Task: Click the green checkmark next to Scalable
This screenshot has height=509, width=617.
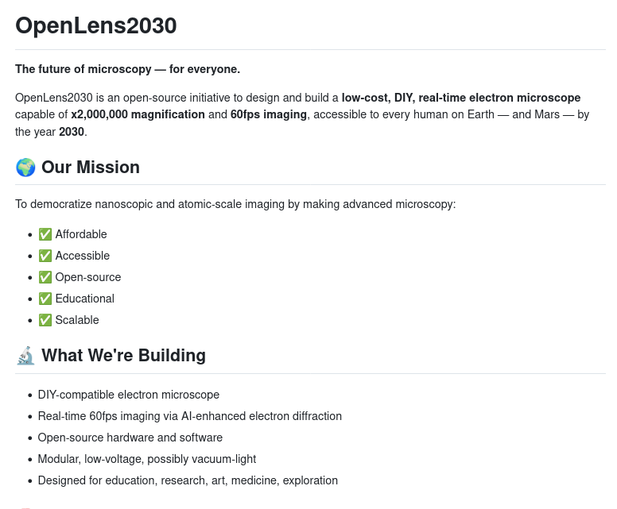Action: click(45, 320)
